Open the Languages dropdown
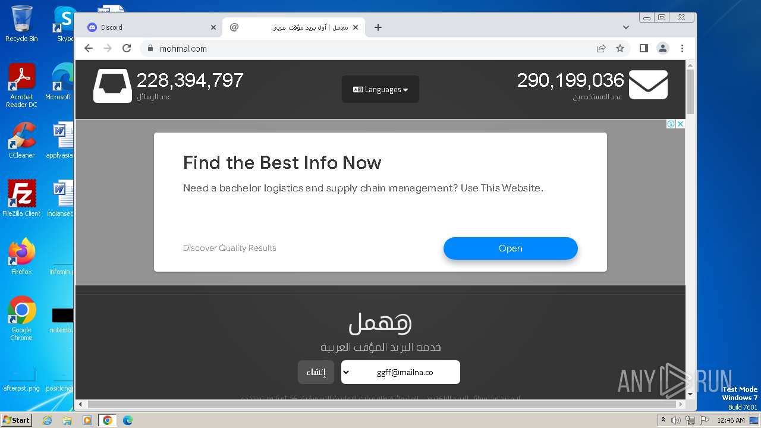This screenshot has width=761, height=428. (x=380, y=89)
